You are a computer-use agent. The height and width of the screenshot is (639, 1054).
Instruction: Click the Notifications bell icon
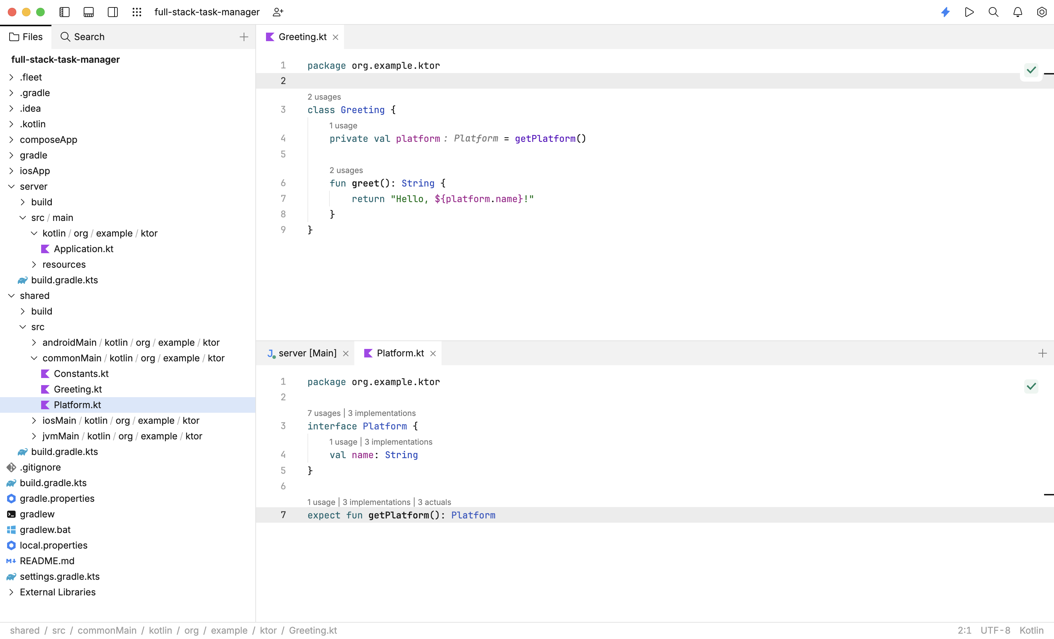tap(1017, 12)
